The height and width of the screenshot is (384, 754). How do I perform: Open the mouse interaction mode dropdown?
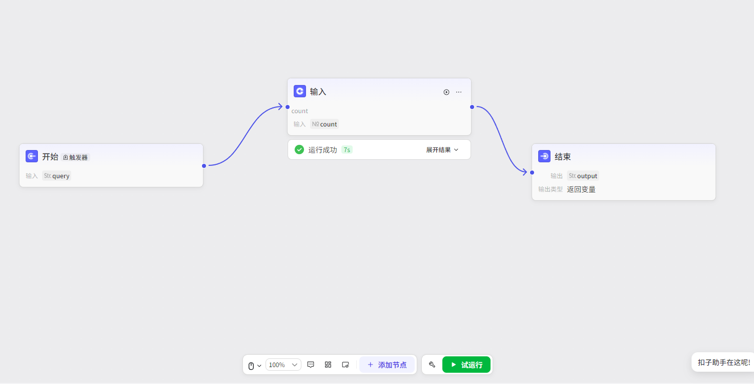click(255, 365)
